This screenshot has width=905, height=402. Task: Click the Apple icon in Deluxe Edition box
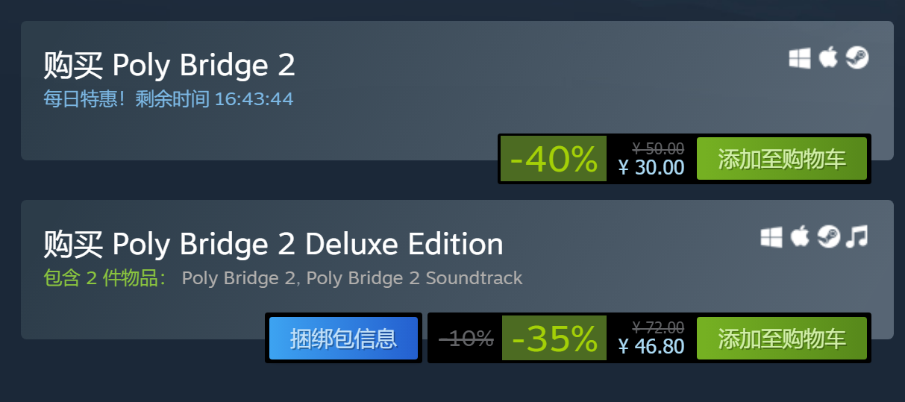tap(800, 236)
